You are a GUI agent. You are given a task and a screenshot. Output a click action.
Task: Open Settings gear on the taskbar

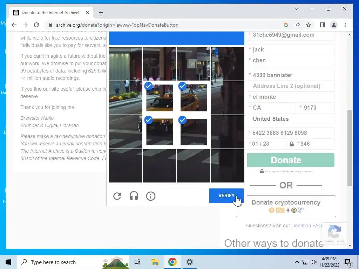pyautogui.click(x=190, y=262)
